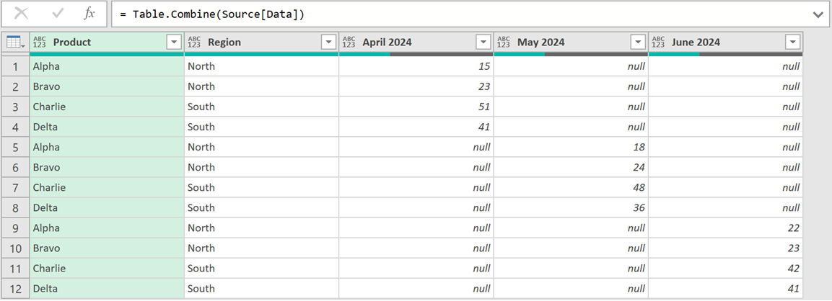Open the Region column filter dropdown

coord(328,42)
